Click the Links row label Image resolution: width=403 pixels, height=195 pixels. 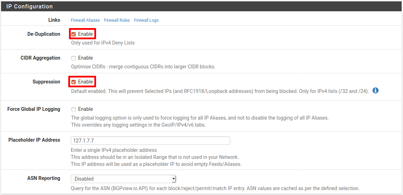tap(54, 20)
